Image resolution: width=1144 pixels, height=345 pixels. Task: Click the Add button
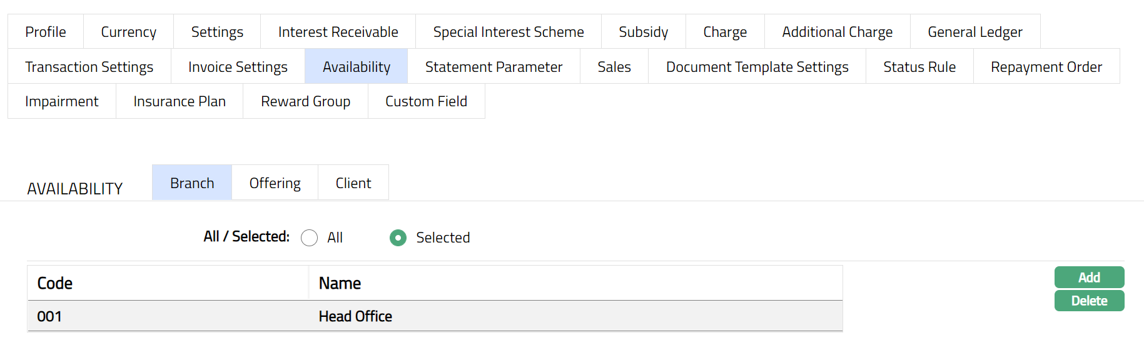[x=1088, y=277]
